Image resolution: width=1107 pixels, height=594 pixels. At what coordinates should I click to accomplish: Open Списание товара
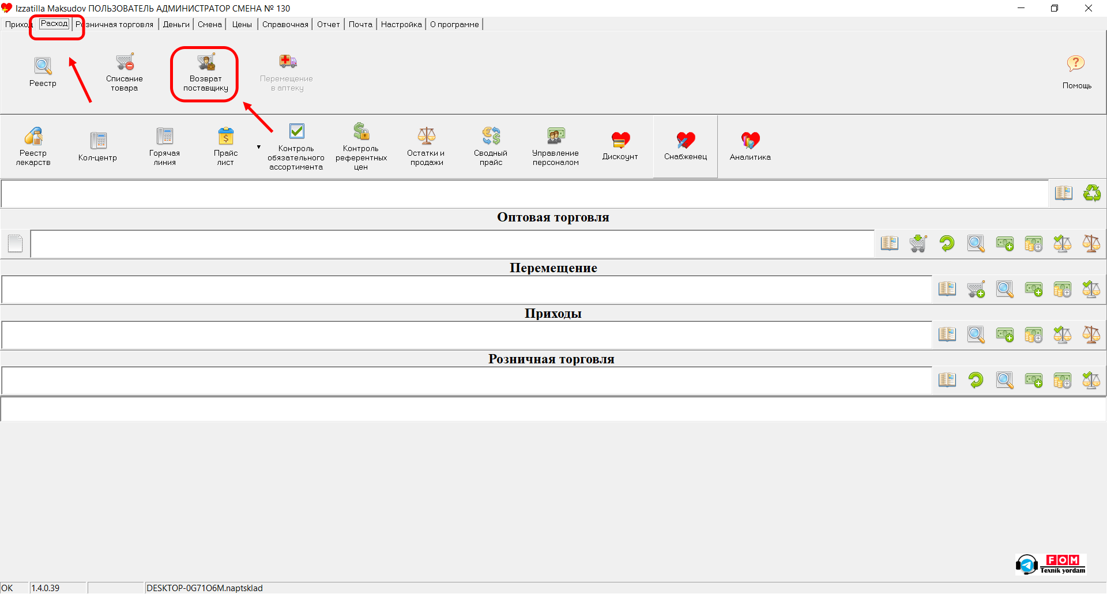coord(125,73)
